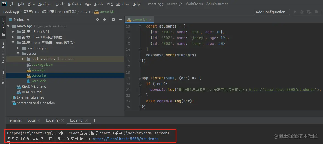Close the Local (2) terminal tab

pyautogui.click(x=63, y=120)
